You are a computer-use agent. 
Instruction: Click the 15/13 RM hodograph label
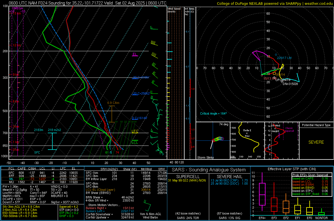[270, 78]
